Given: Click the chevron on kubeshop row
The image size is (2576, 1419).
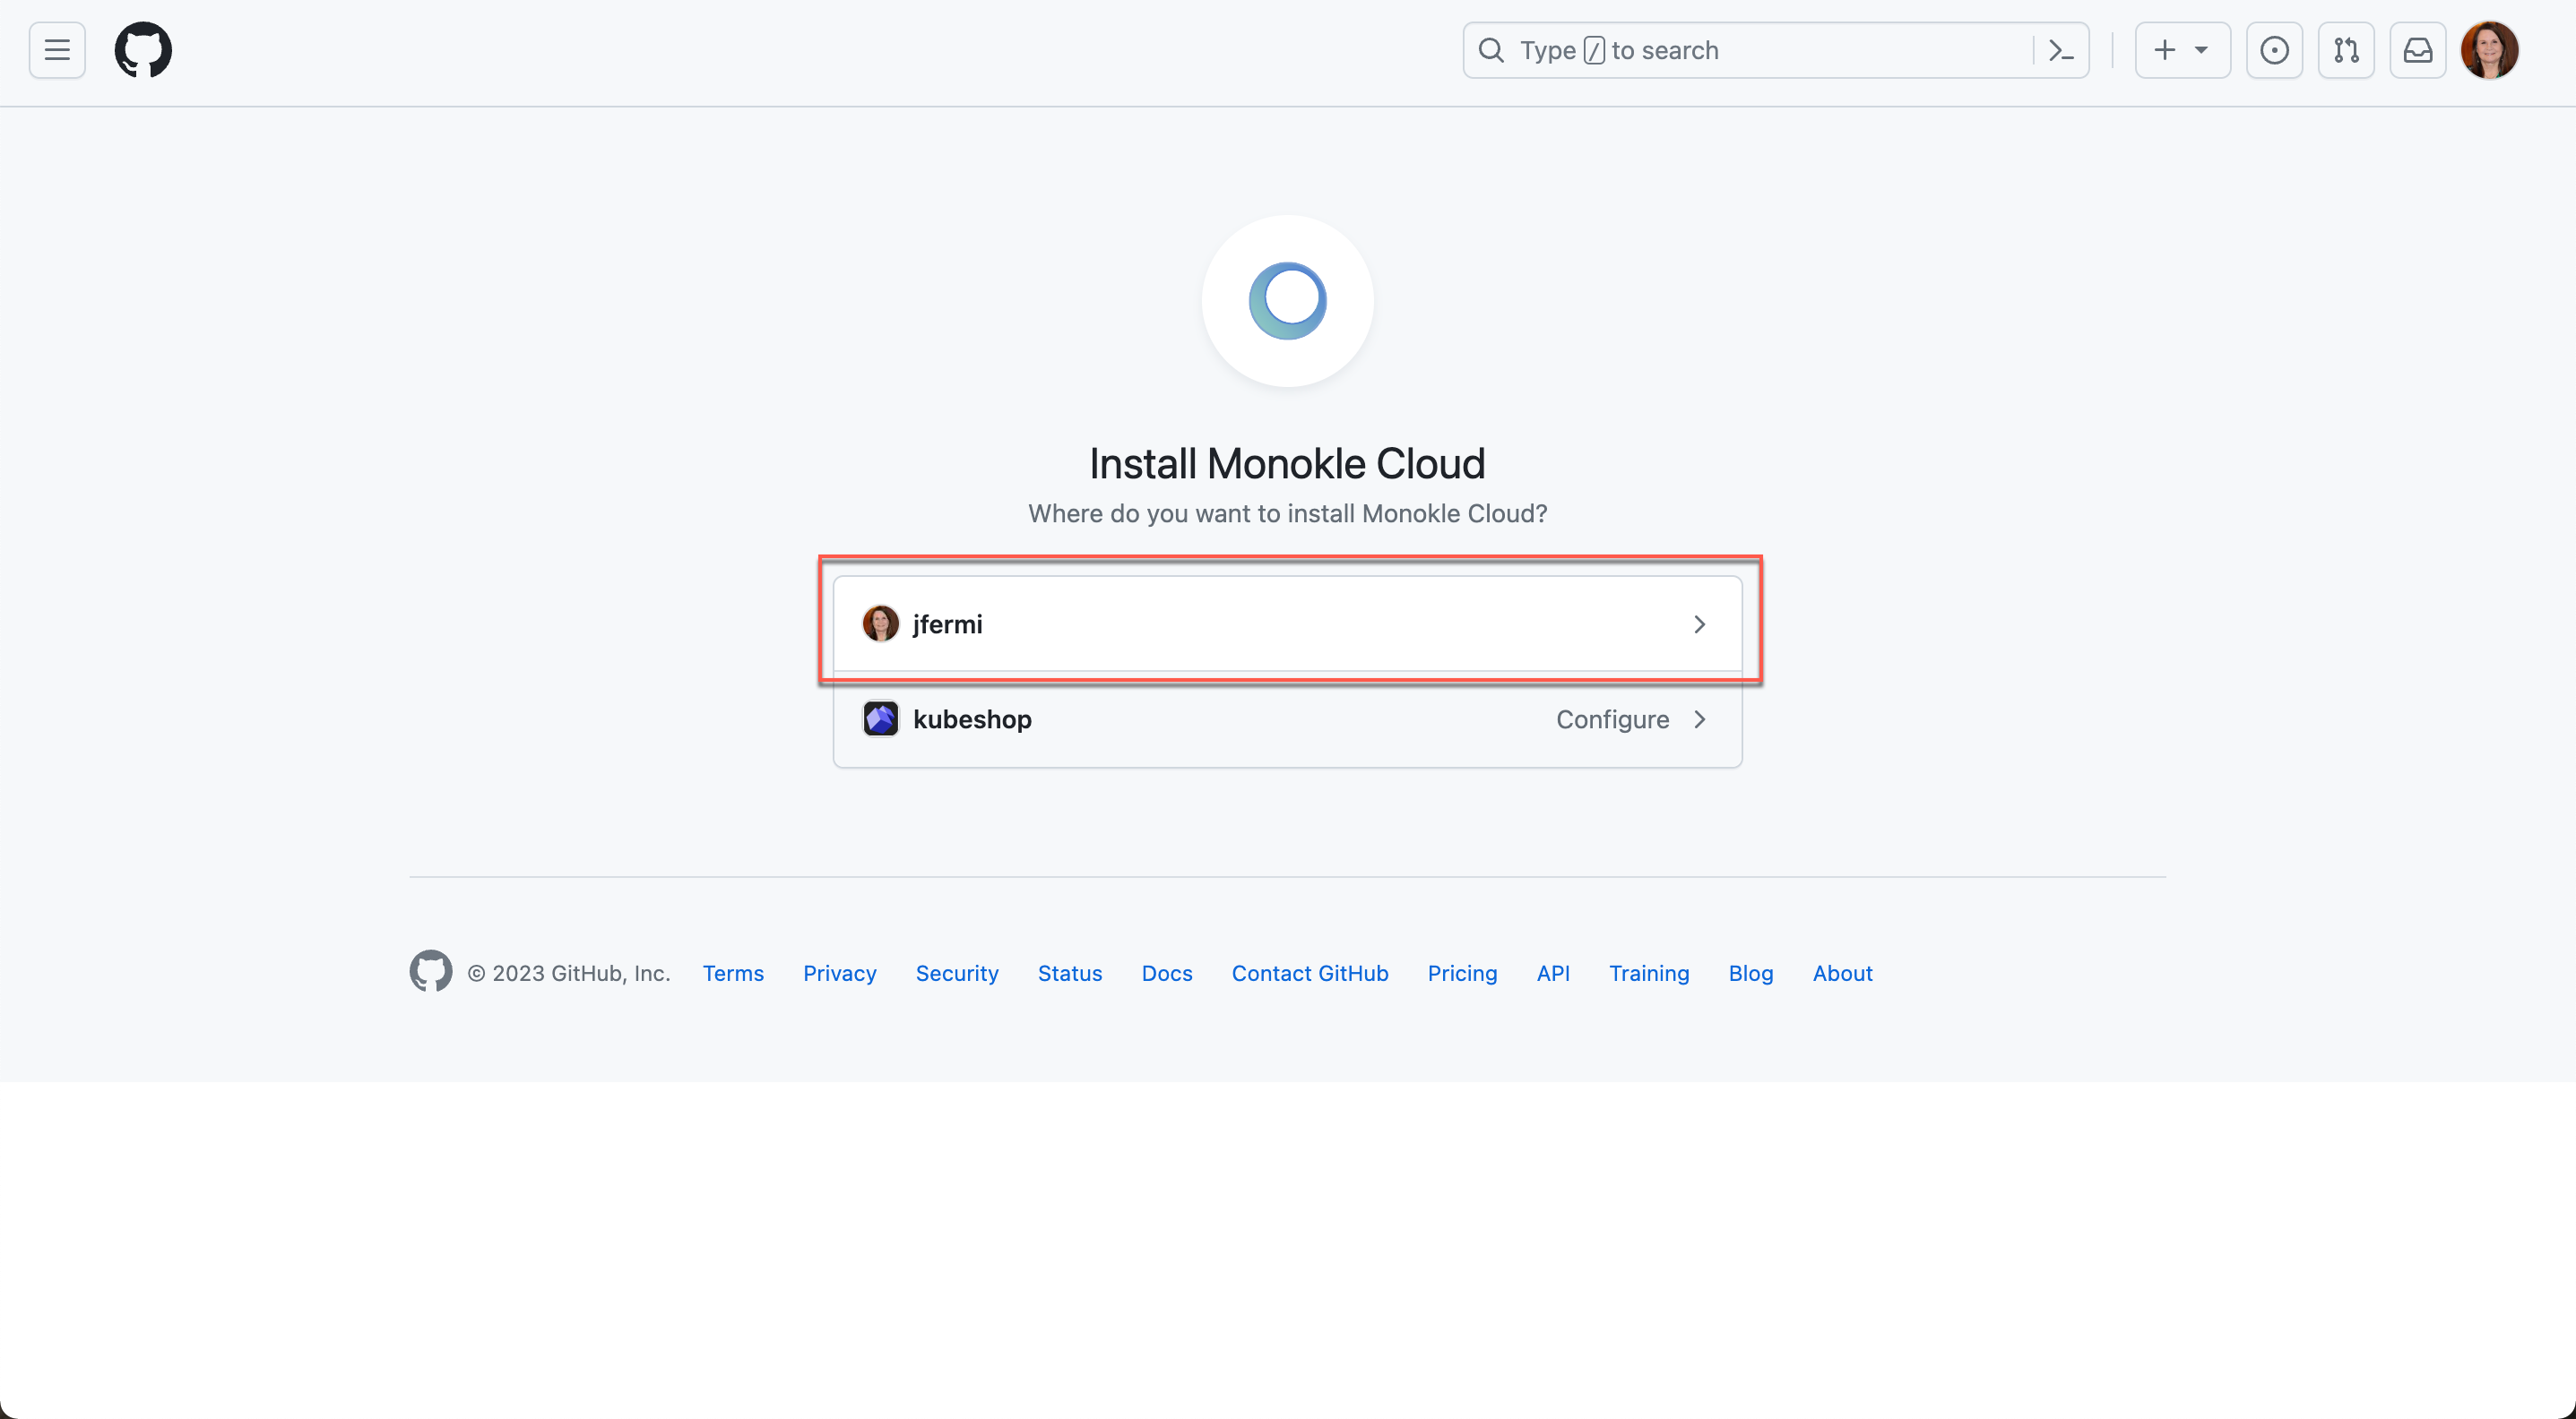Looking at the screenshot, I should [1699, 719].
